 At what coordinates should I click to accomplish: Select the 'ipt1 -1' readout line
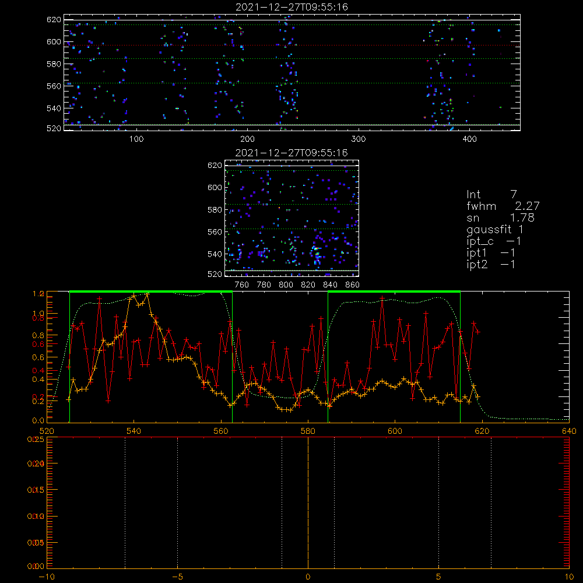pyautogui.click(x=491, y=253)
